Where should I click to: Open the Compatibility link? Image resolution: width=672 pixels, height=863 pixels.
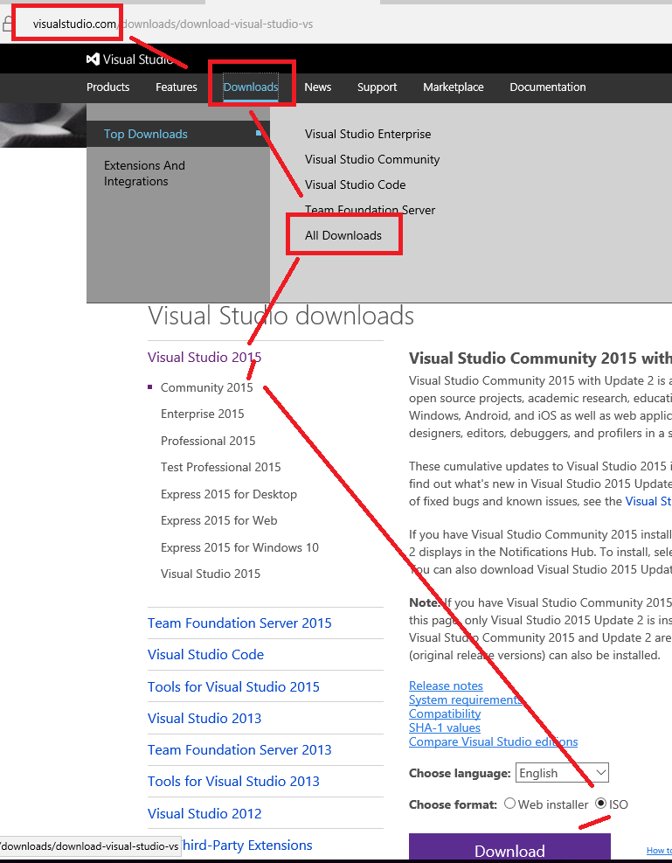(x=445, y=713)
